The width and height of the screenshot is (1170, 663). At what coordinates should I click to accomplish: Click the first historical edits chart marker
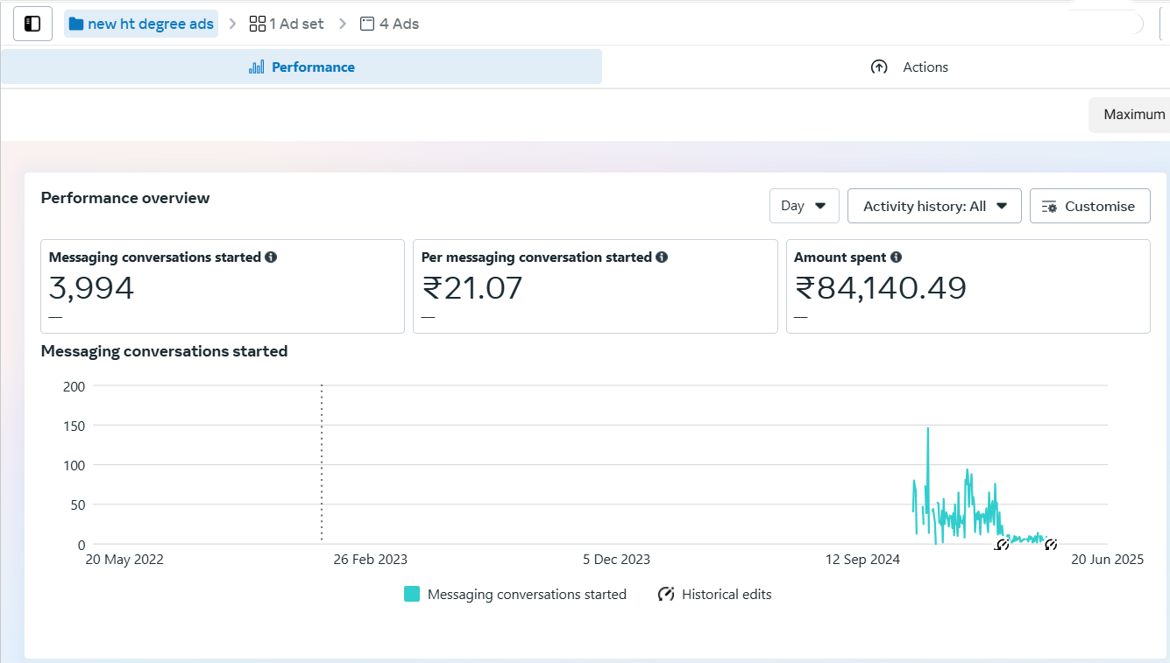click(1003, 545)
